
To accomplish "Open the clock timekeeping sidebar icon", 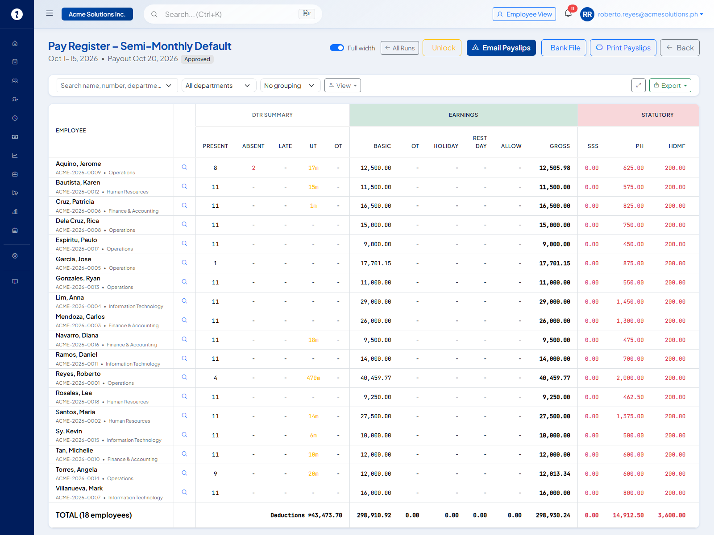I will [x=15, y=118].
